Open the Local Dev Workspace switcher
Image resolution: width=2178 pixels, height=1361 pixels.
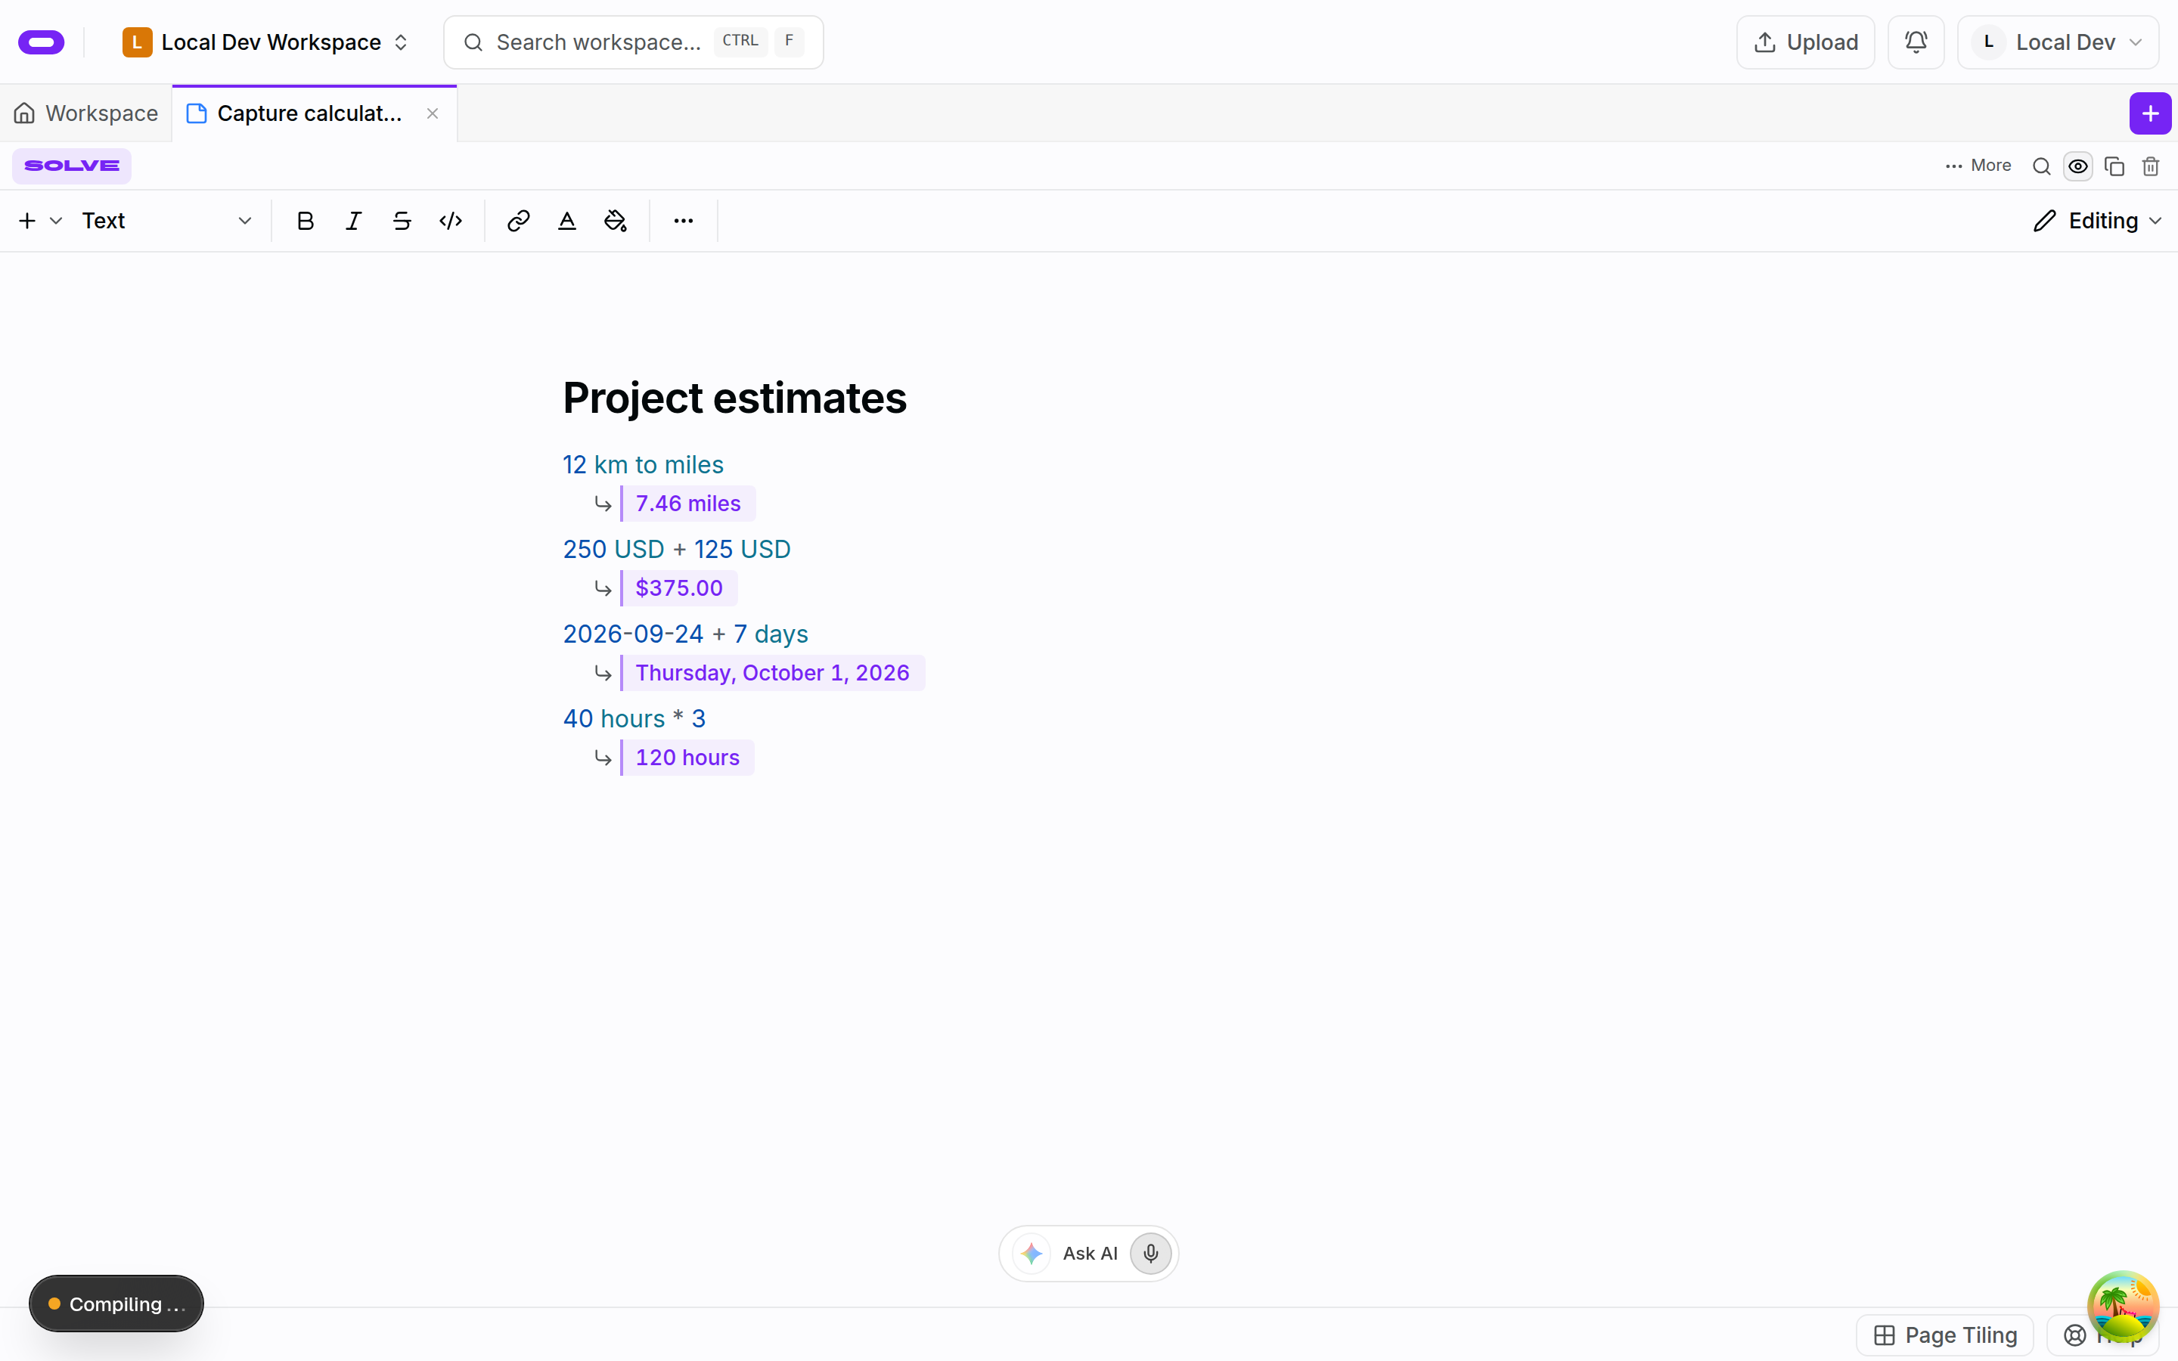coord(266,42)
